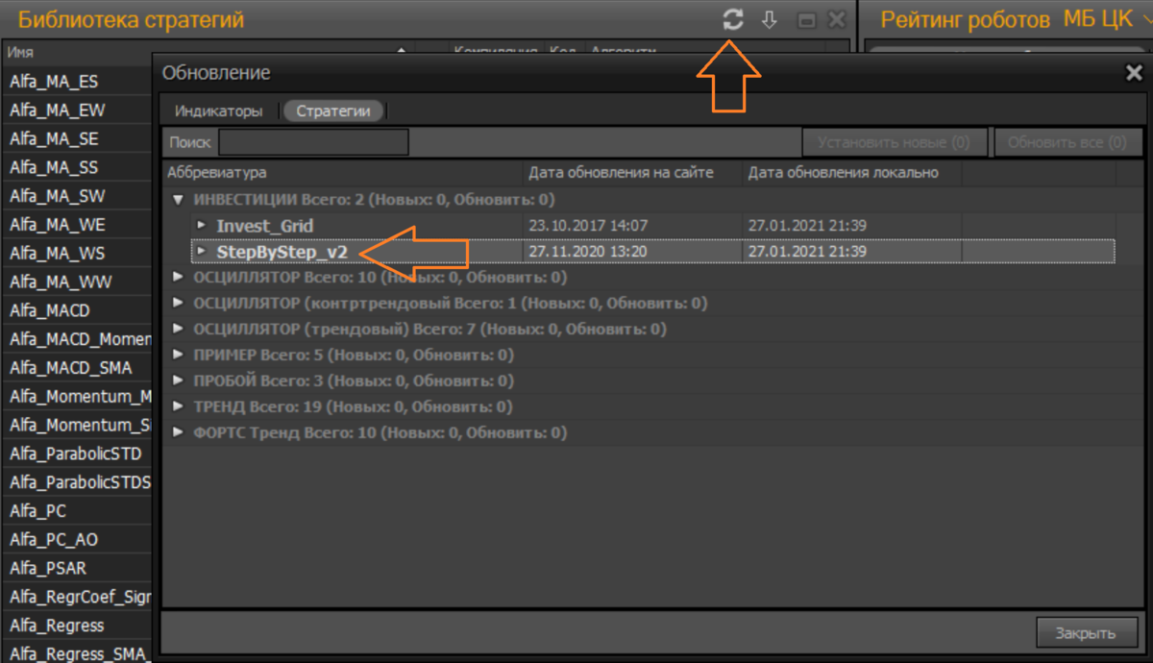This screenshot has width=1153, height=663.
Task: Select Alfa_Regress in the strategy library
Action: [x=57, y=626]
